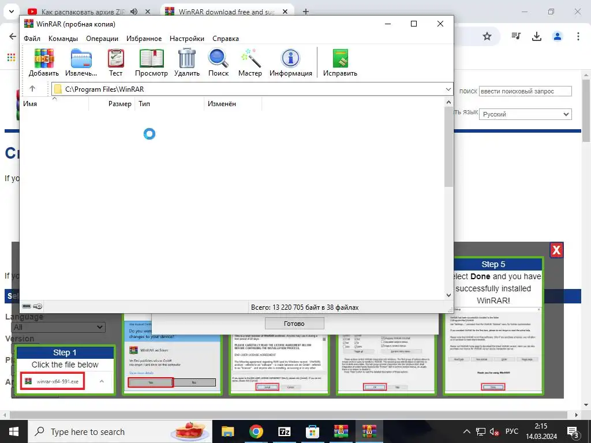Go back in the Chrome browser
The image size is (591, 443).
pyautogui.click(x=13, y=36)
